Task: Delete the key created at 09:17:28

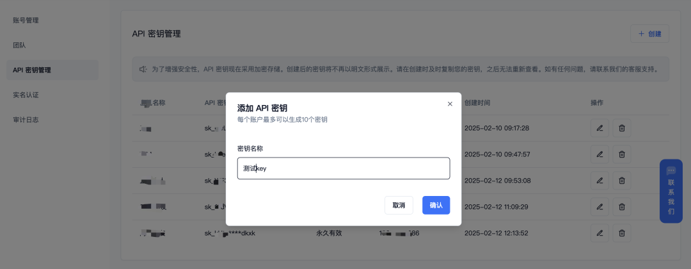Action: coord(622,128)
